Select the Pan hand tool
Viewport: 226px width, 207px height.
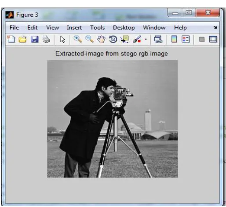(101, 39)
